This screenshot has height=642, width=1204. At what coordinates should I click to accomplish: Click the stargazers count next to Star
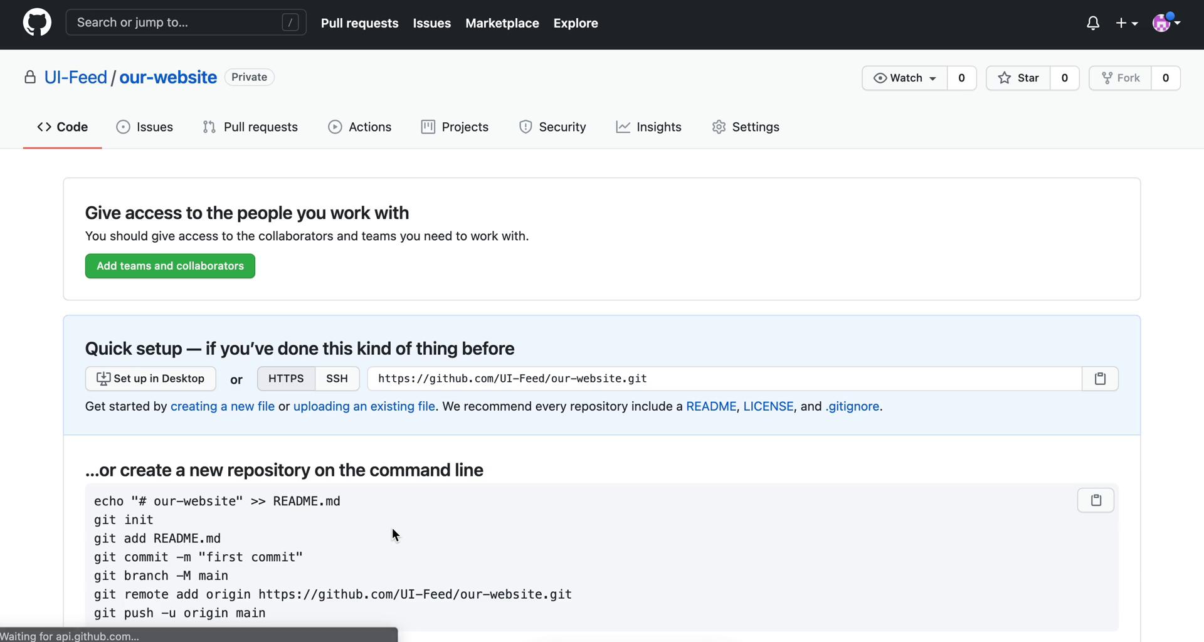point(1065,78)
